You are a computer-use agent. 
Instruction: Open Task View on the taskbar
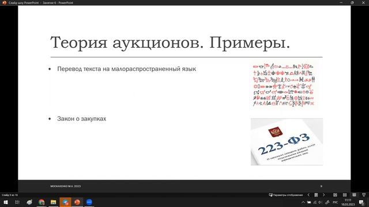(17, 202)
